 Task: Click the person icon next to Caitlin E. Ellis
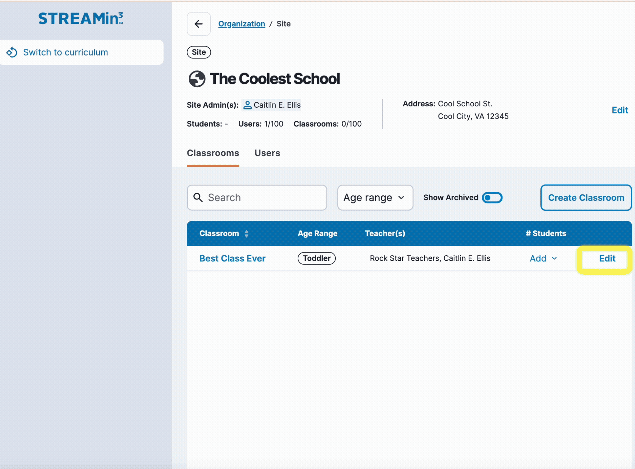click(247, 105)
